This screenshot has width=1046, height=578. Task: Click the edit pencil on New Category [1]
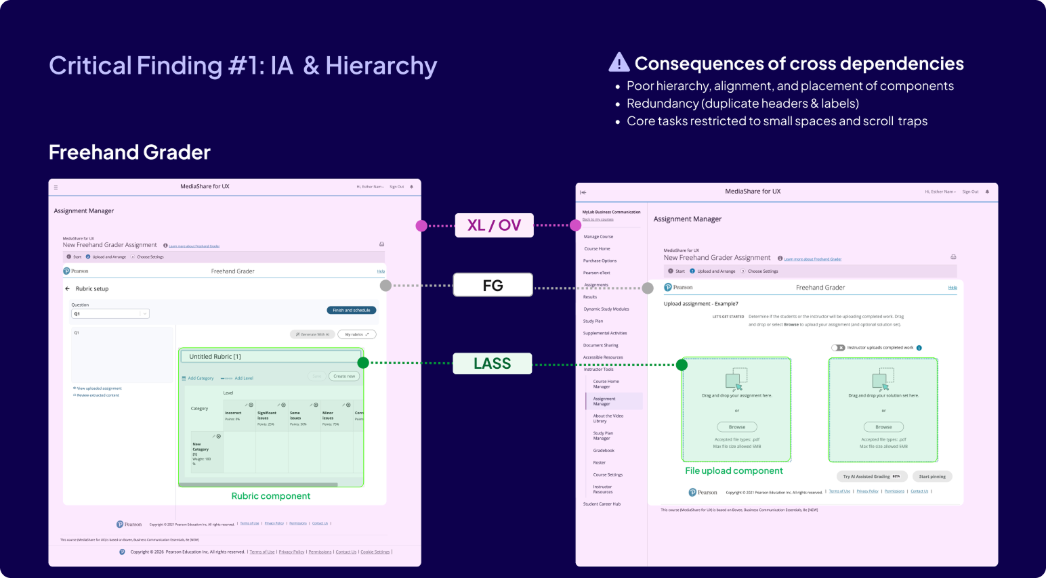213,436
